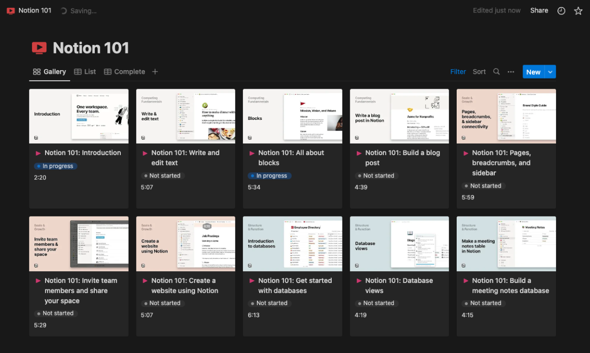
Task: Click the 4:19 duration value
Action: [361, 315]
